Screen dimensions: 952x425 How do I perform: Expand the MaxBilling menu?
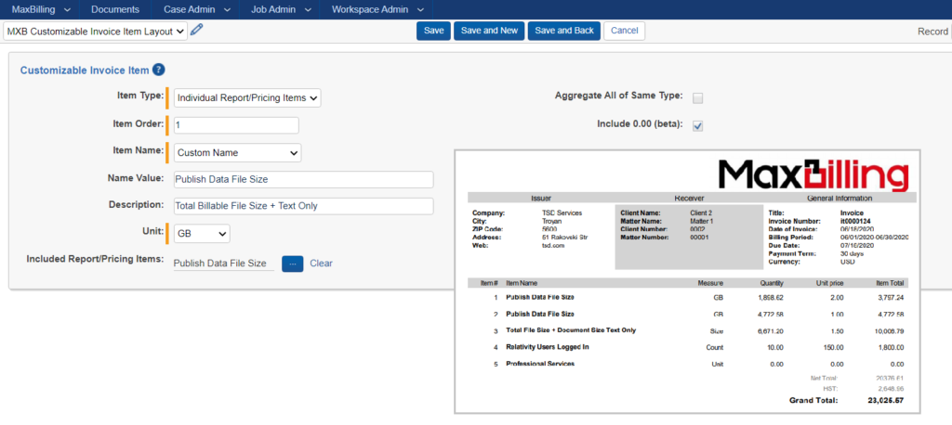41,9
